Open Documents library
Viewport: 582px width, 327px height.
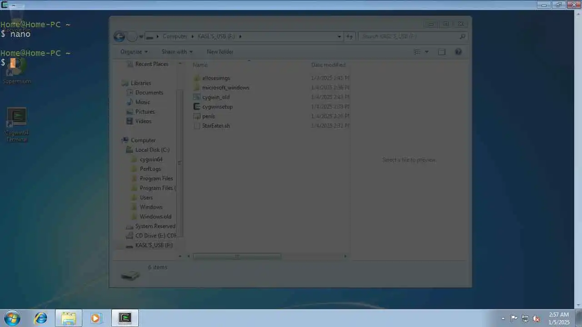click(x=149, y=93)
